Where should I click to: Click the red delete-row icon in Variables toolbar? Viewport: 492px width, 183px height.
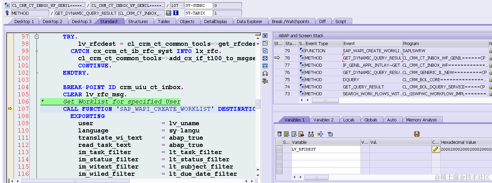click(301, 134)
